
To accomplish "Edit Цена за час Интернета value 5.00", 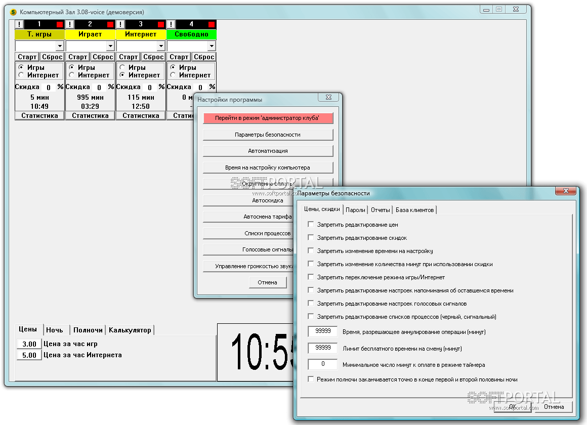I will (29, 355).
